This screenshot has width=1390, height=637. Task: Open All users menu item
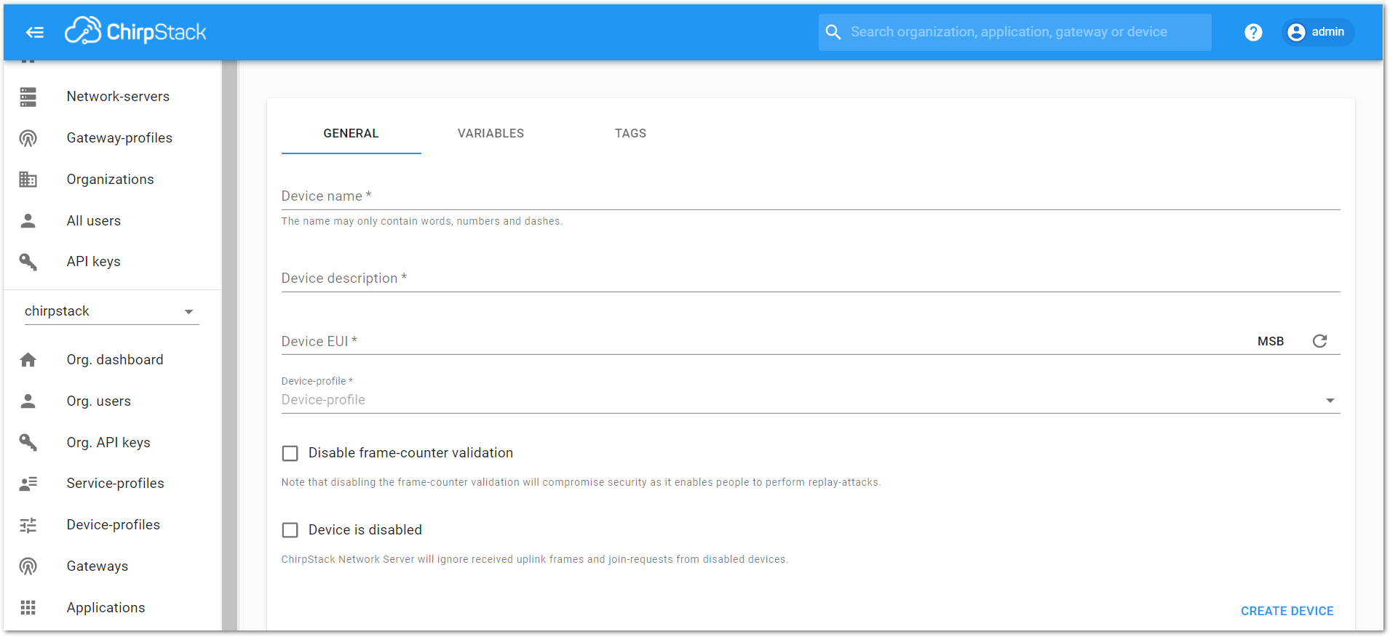[x=113, y=221]
